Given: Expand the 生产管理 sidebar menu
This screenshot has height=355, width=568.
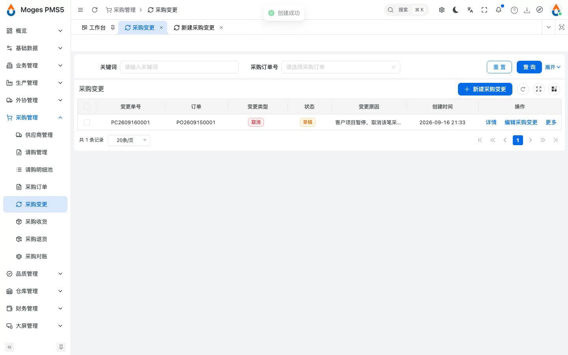Looking at the screenshot, I should (35, 83).
